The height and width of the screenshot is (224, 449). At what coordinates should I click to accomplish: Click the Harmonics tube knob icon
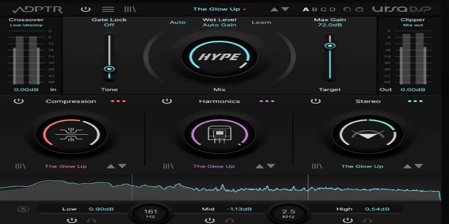(x=219, y=134)
